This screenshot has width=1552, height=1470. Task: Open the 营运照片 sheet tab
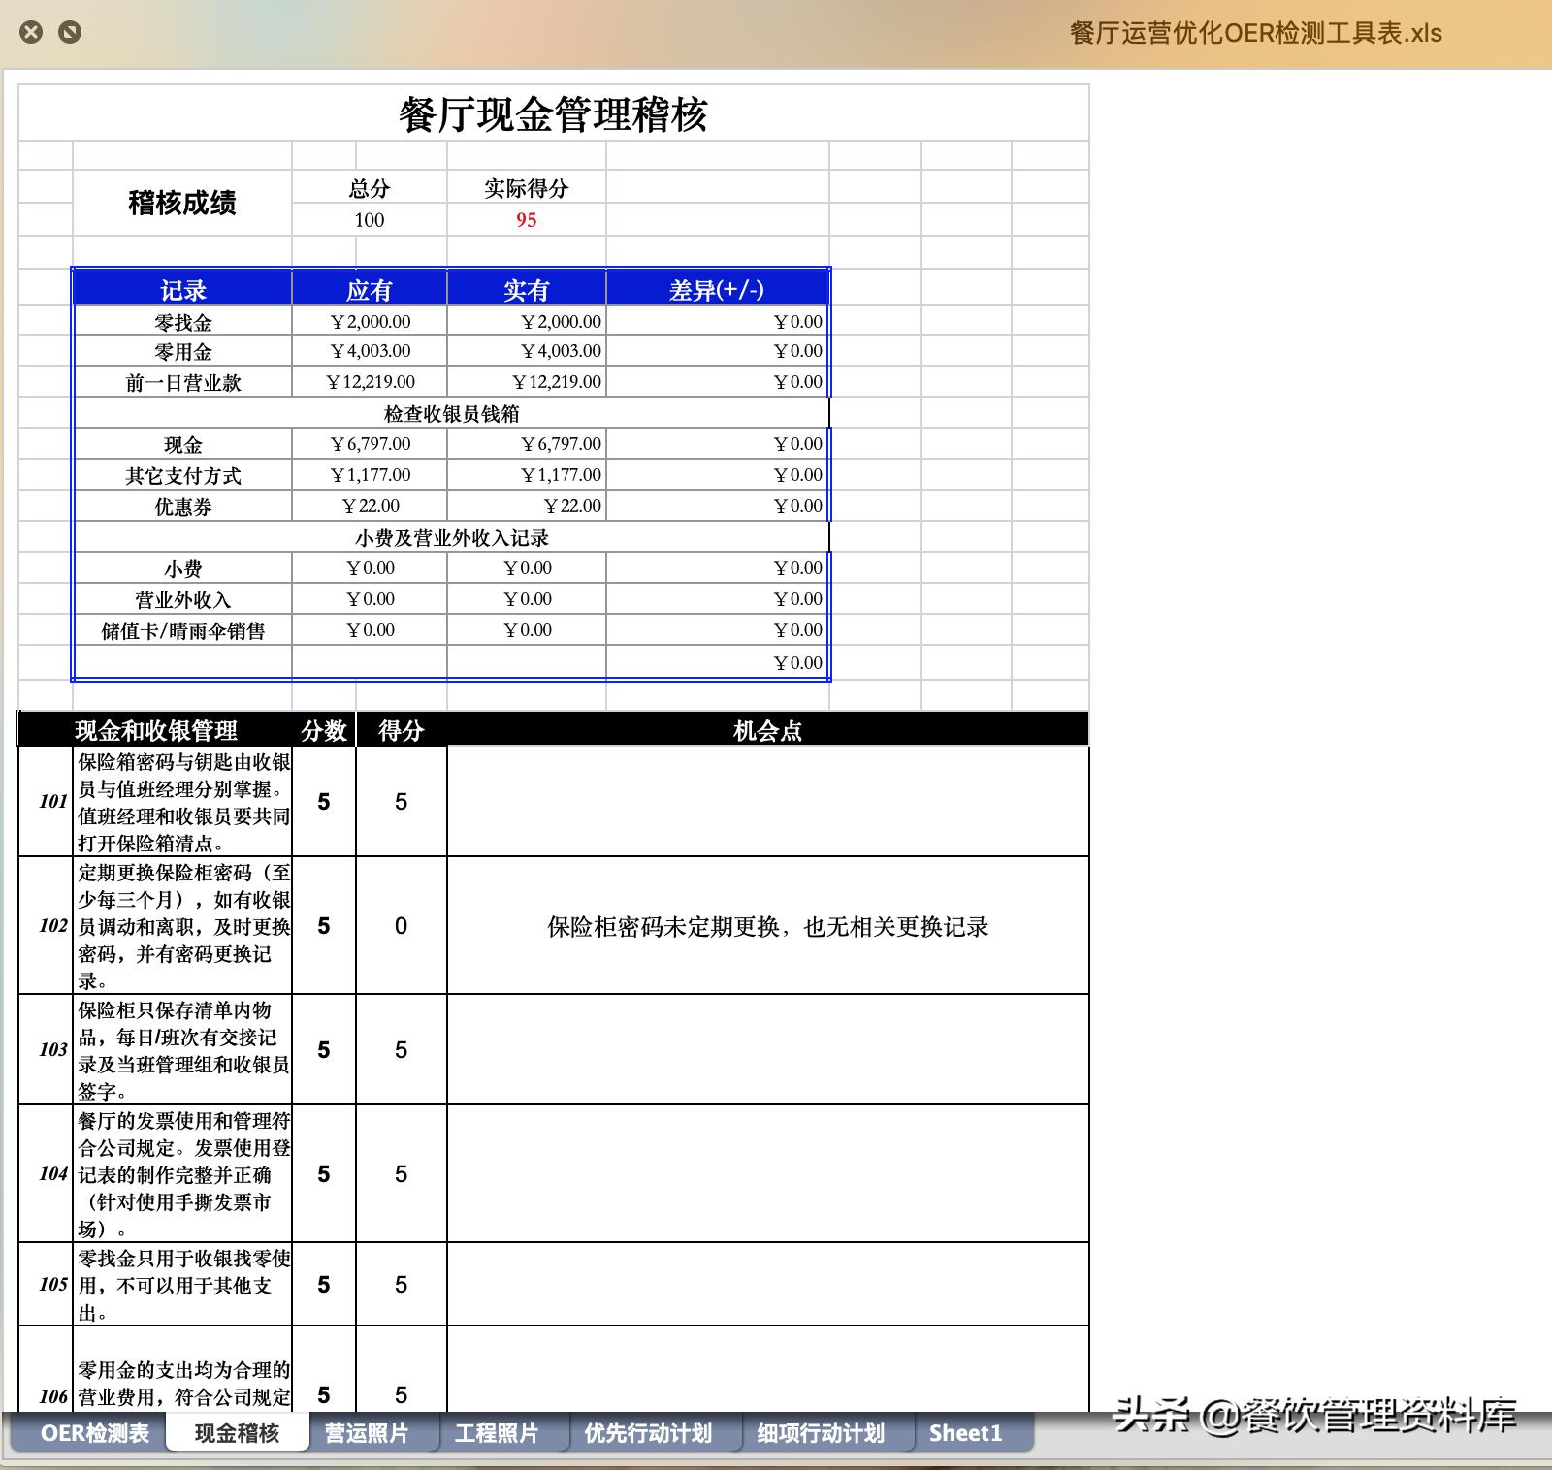click(367, 1433)
